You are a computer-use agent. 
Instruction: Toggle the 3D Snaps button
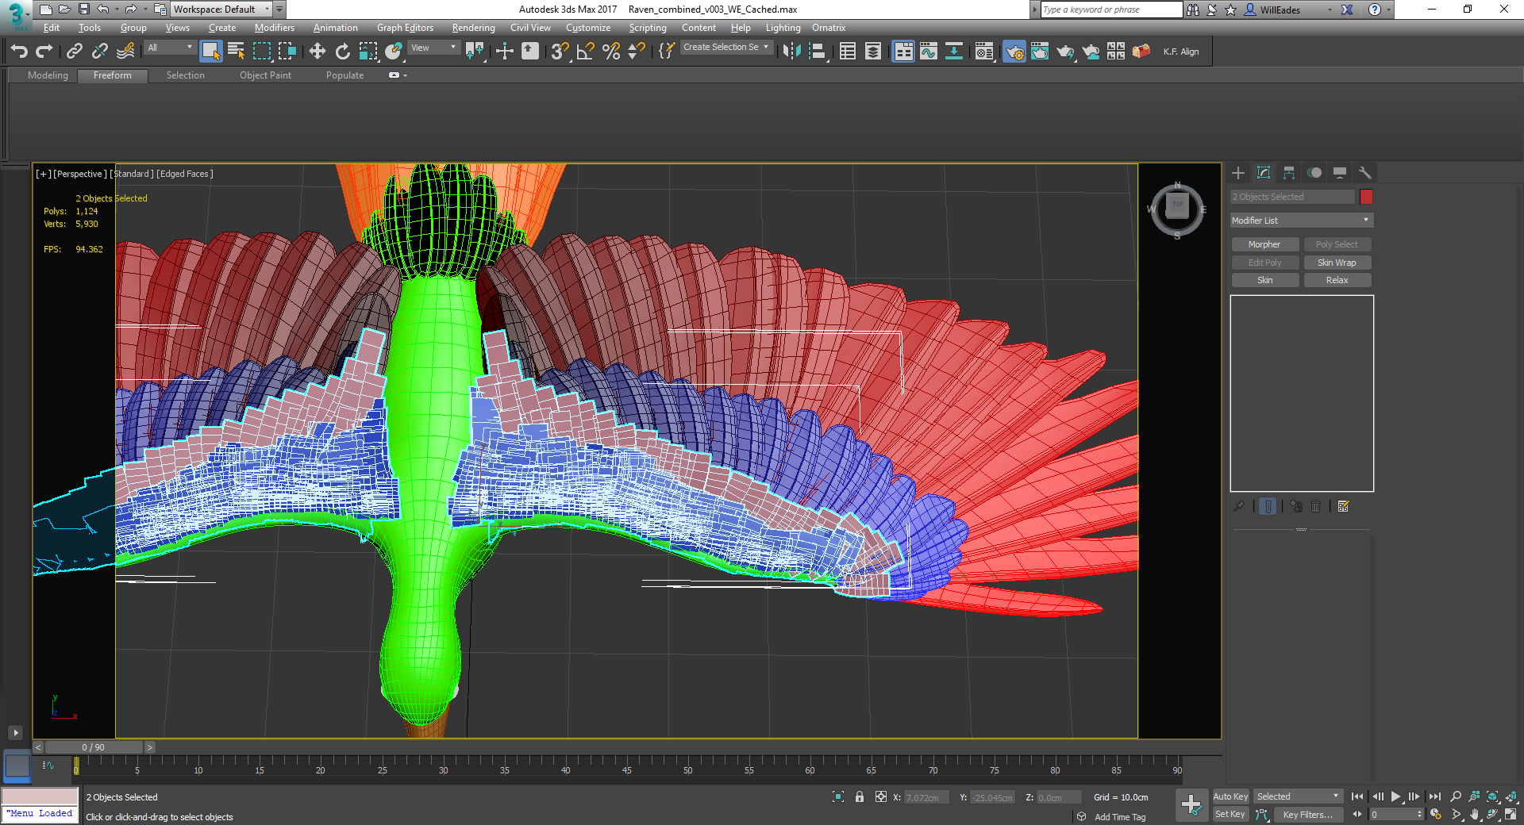(x=559, y=52)
